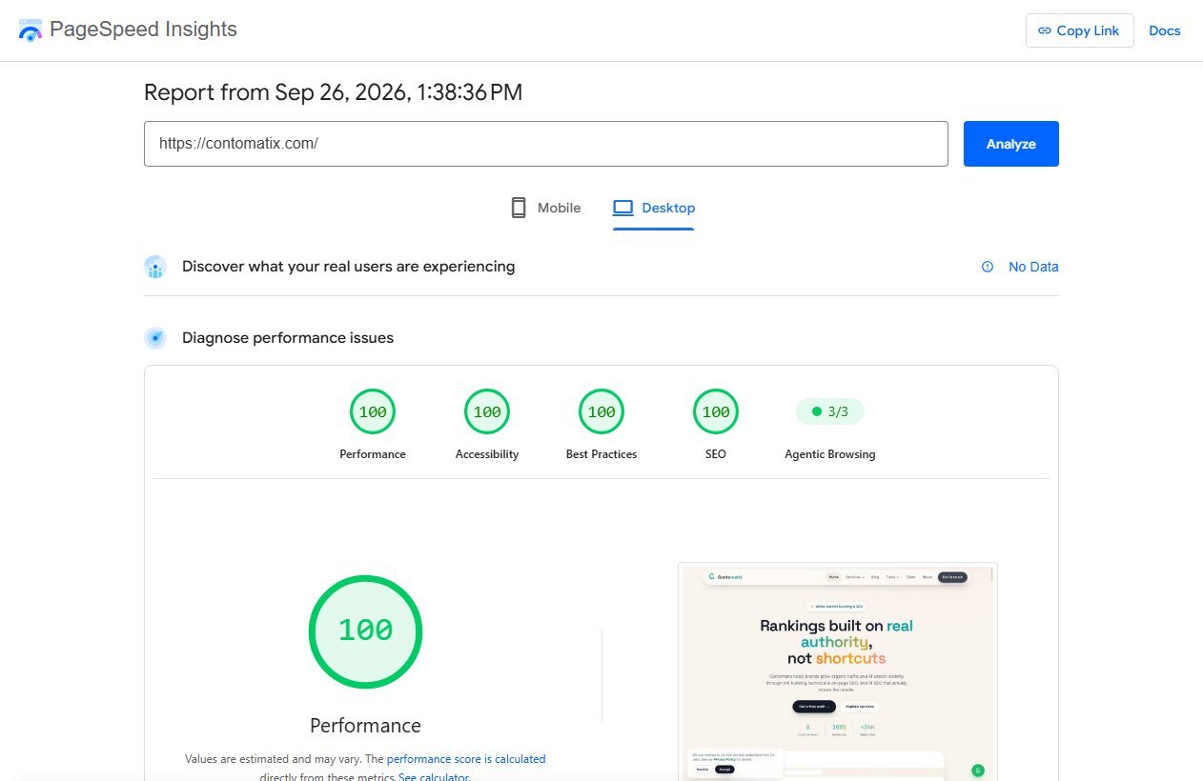Click the SEO 100 score gauge
The image size is (1203, 781).
tap(716, 412)
